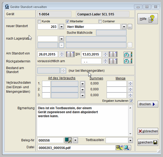Click the drucken button
163x157 pixels.
click(148, 104)
